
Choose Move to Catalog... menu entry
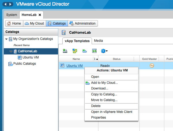[111, 100]
